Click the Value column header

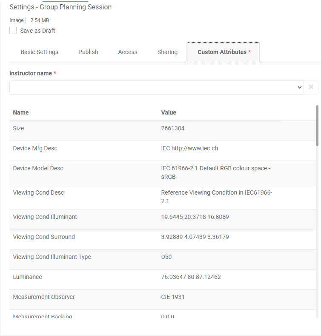pyautogui.click(x=169, y=112)
